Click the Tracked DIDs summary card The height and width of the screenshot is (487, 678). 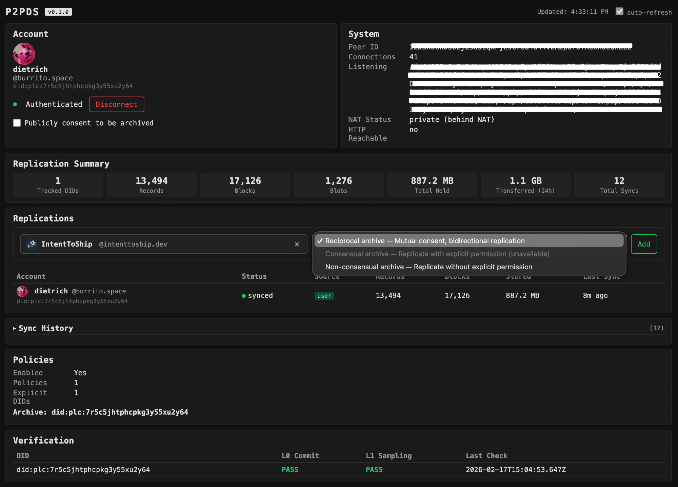[58, 185]
